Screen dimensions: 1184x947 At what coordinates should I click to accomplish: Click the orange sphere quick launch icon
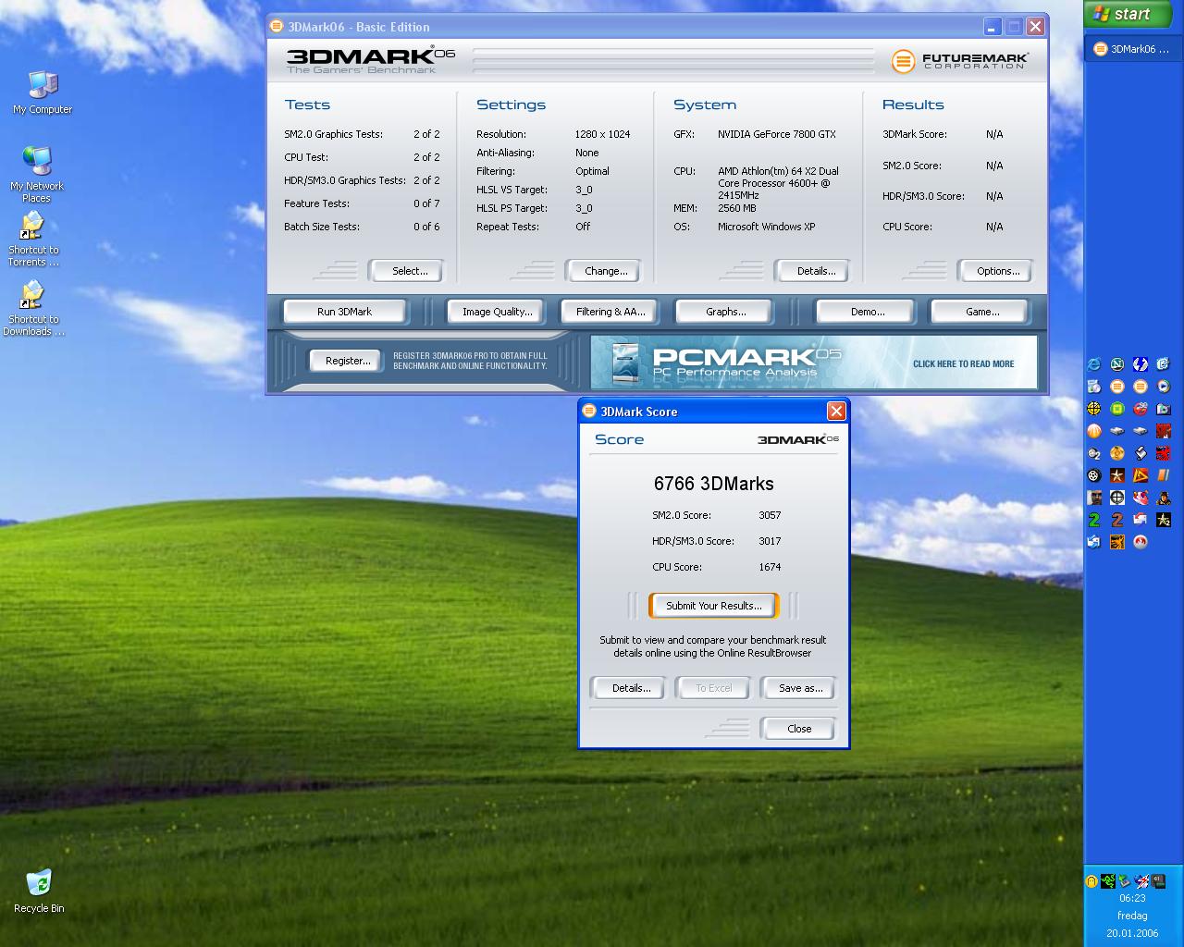point(1093,431)
